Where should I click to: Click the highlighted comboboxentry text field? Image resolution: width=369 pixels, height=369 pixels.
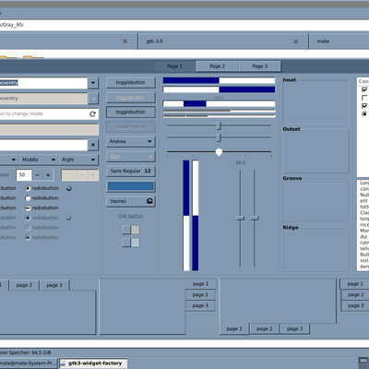click(43, 83)
